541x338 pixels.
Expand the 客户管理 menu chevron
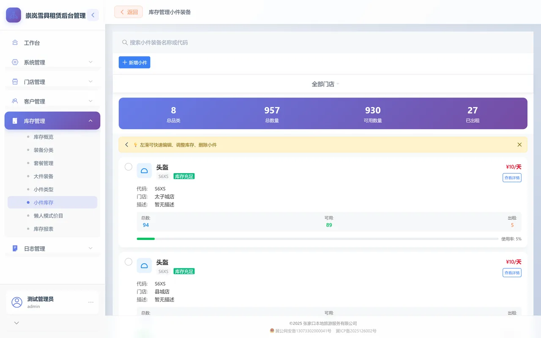90,101
